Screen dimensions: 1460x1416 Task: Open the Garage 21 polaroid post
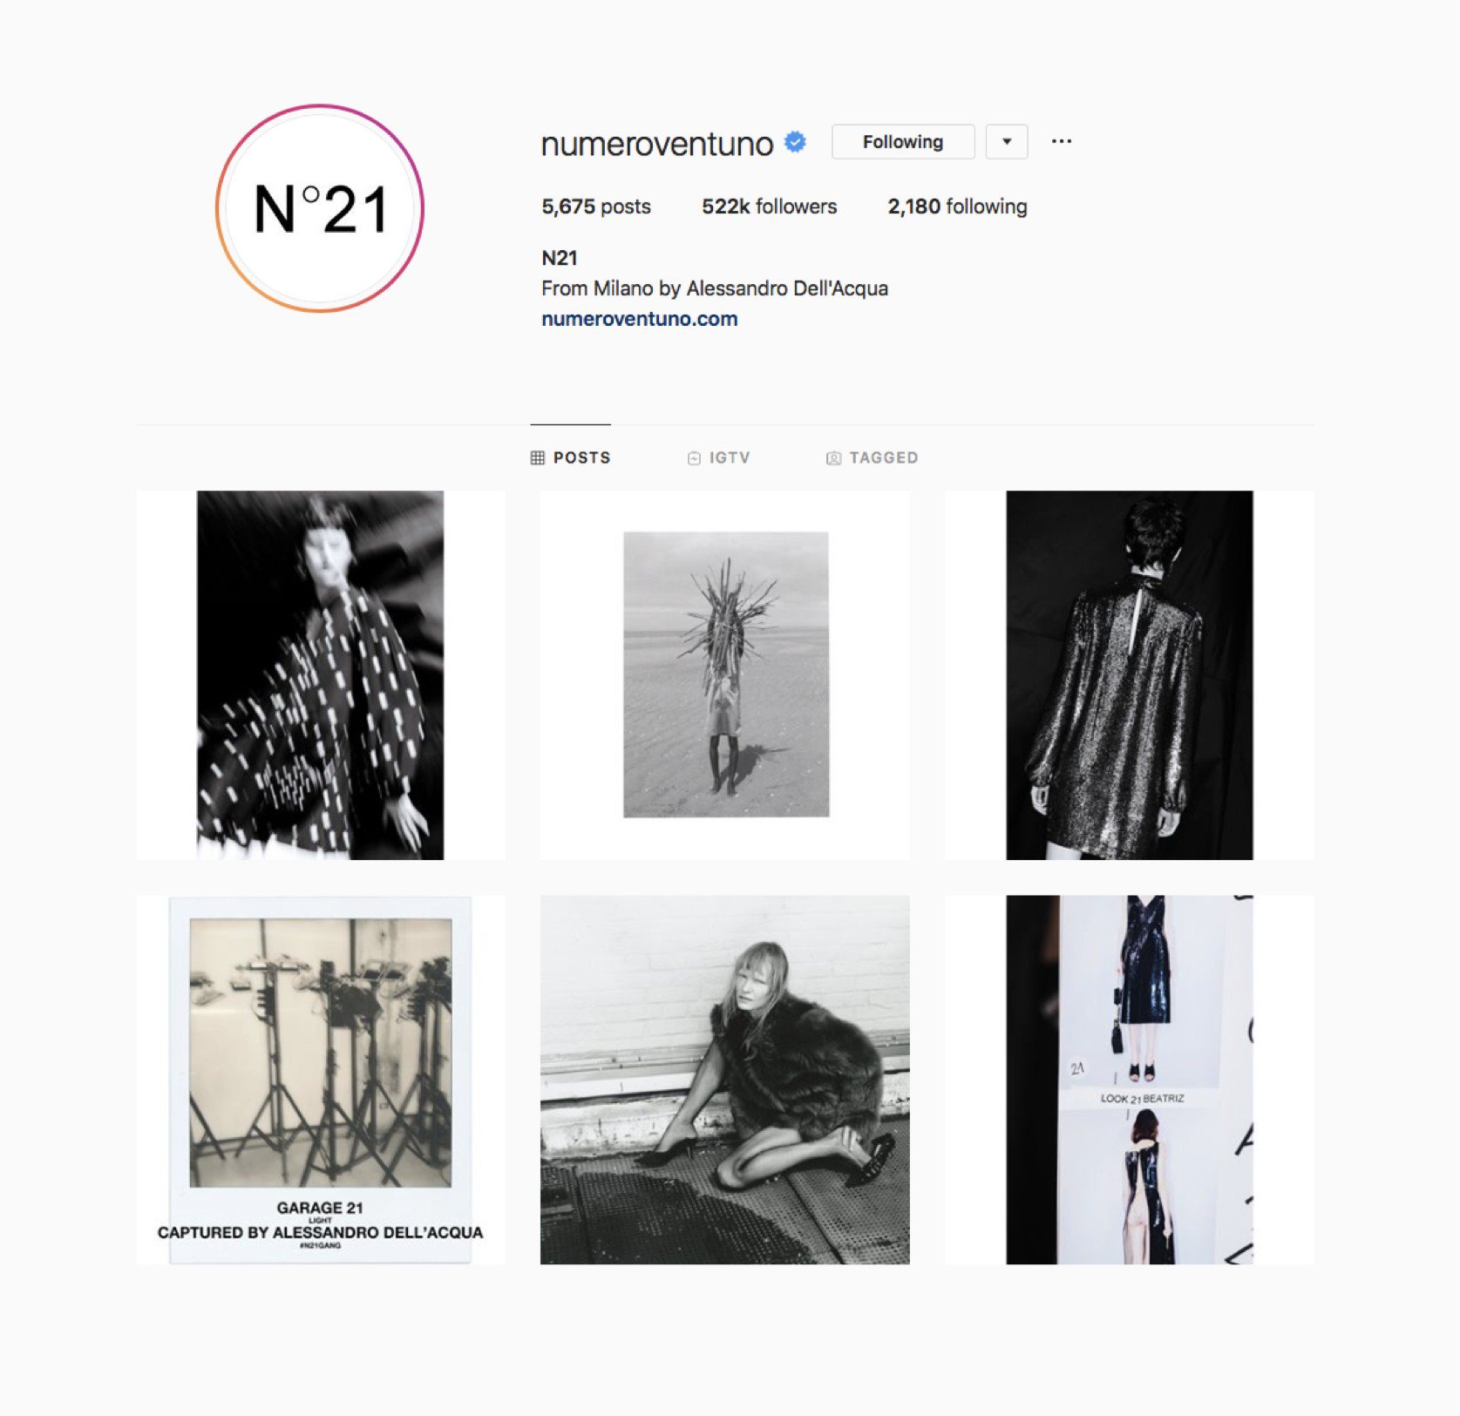tap(321, 1080)
